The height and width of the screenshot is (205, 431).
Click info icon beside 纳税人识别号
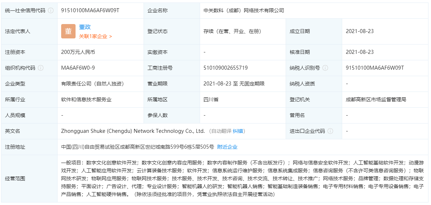[326, 68]
